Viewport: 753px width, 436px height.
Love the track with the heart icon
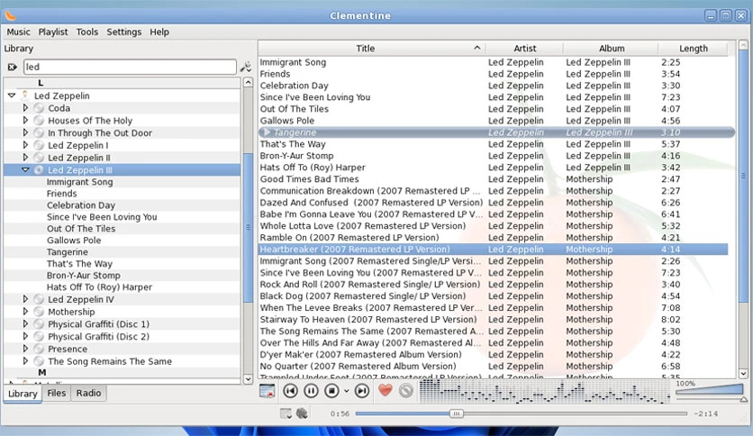coord(386,390)
